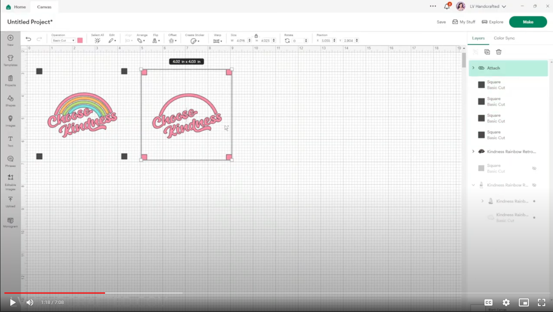Play the video
Screen dimensions: 553x312
click(13, 302)
